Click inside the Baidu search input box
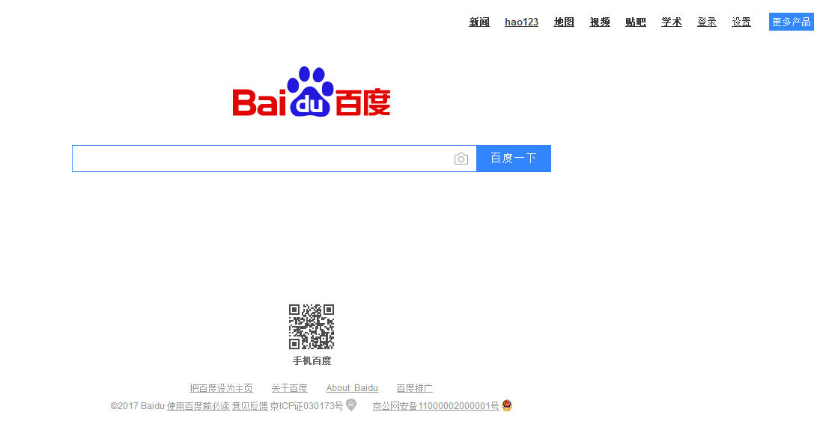 coord(262,159)
